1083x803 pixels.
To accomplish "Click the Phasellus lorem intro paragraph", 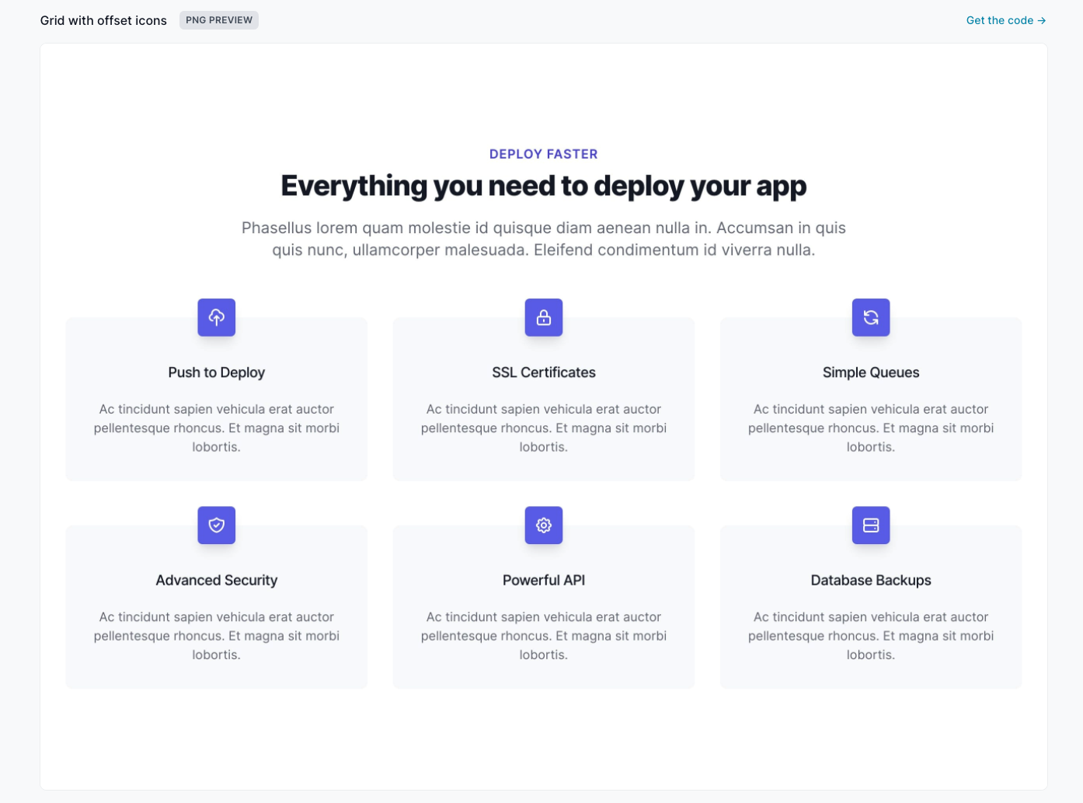I will coord(543,239).
